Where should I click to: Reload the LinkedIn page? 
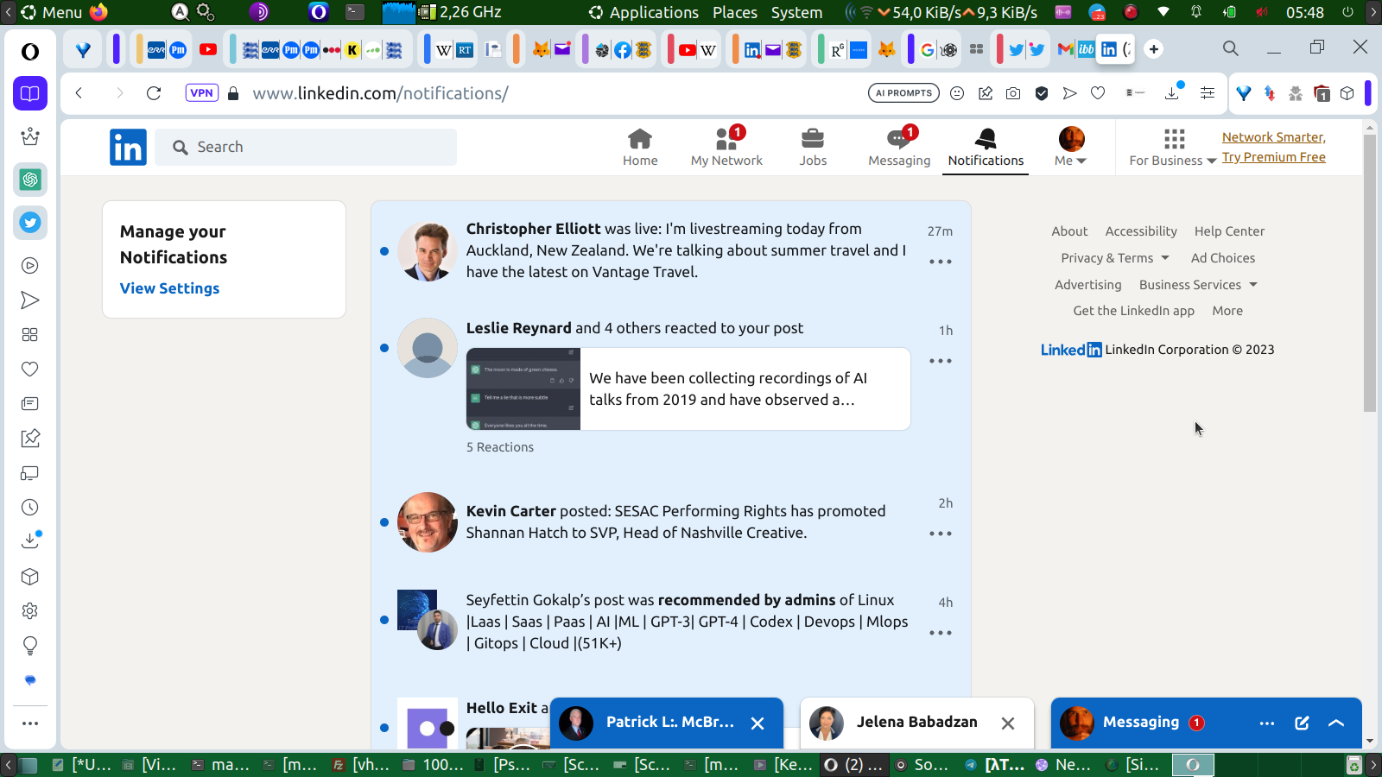(x=154, y=93)
